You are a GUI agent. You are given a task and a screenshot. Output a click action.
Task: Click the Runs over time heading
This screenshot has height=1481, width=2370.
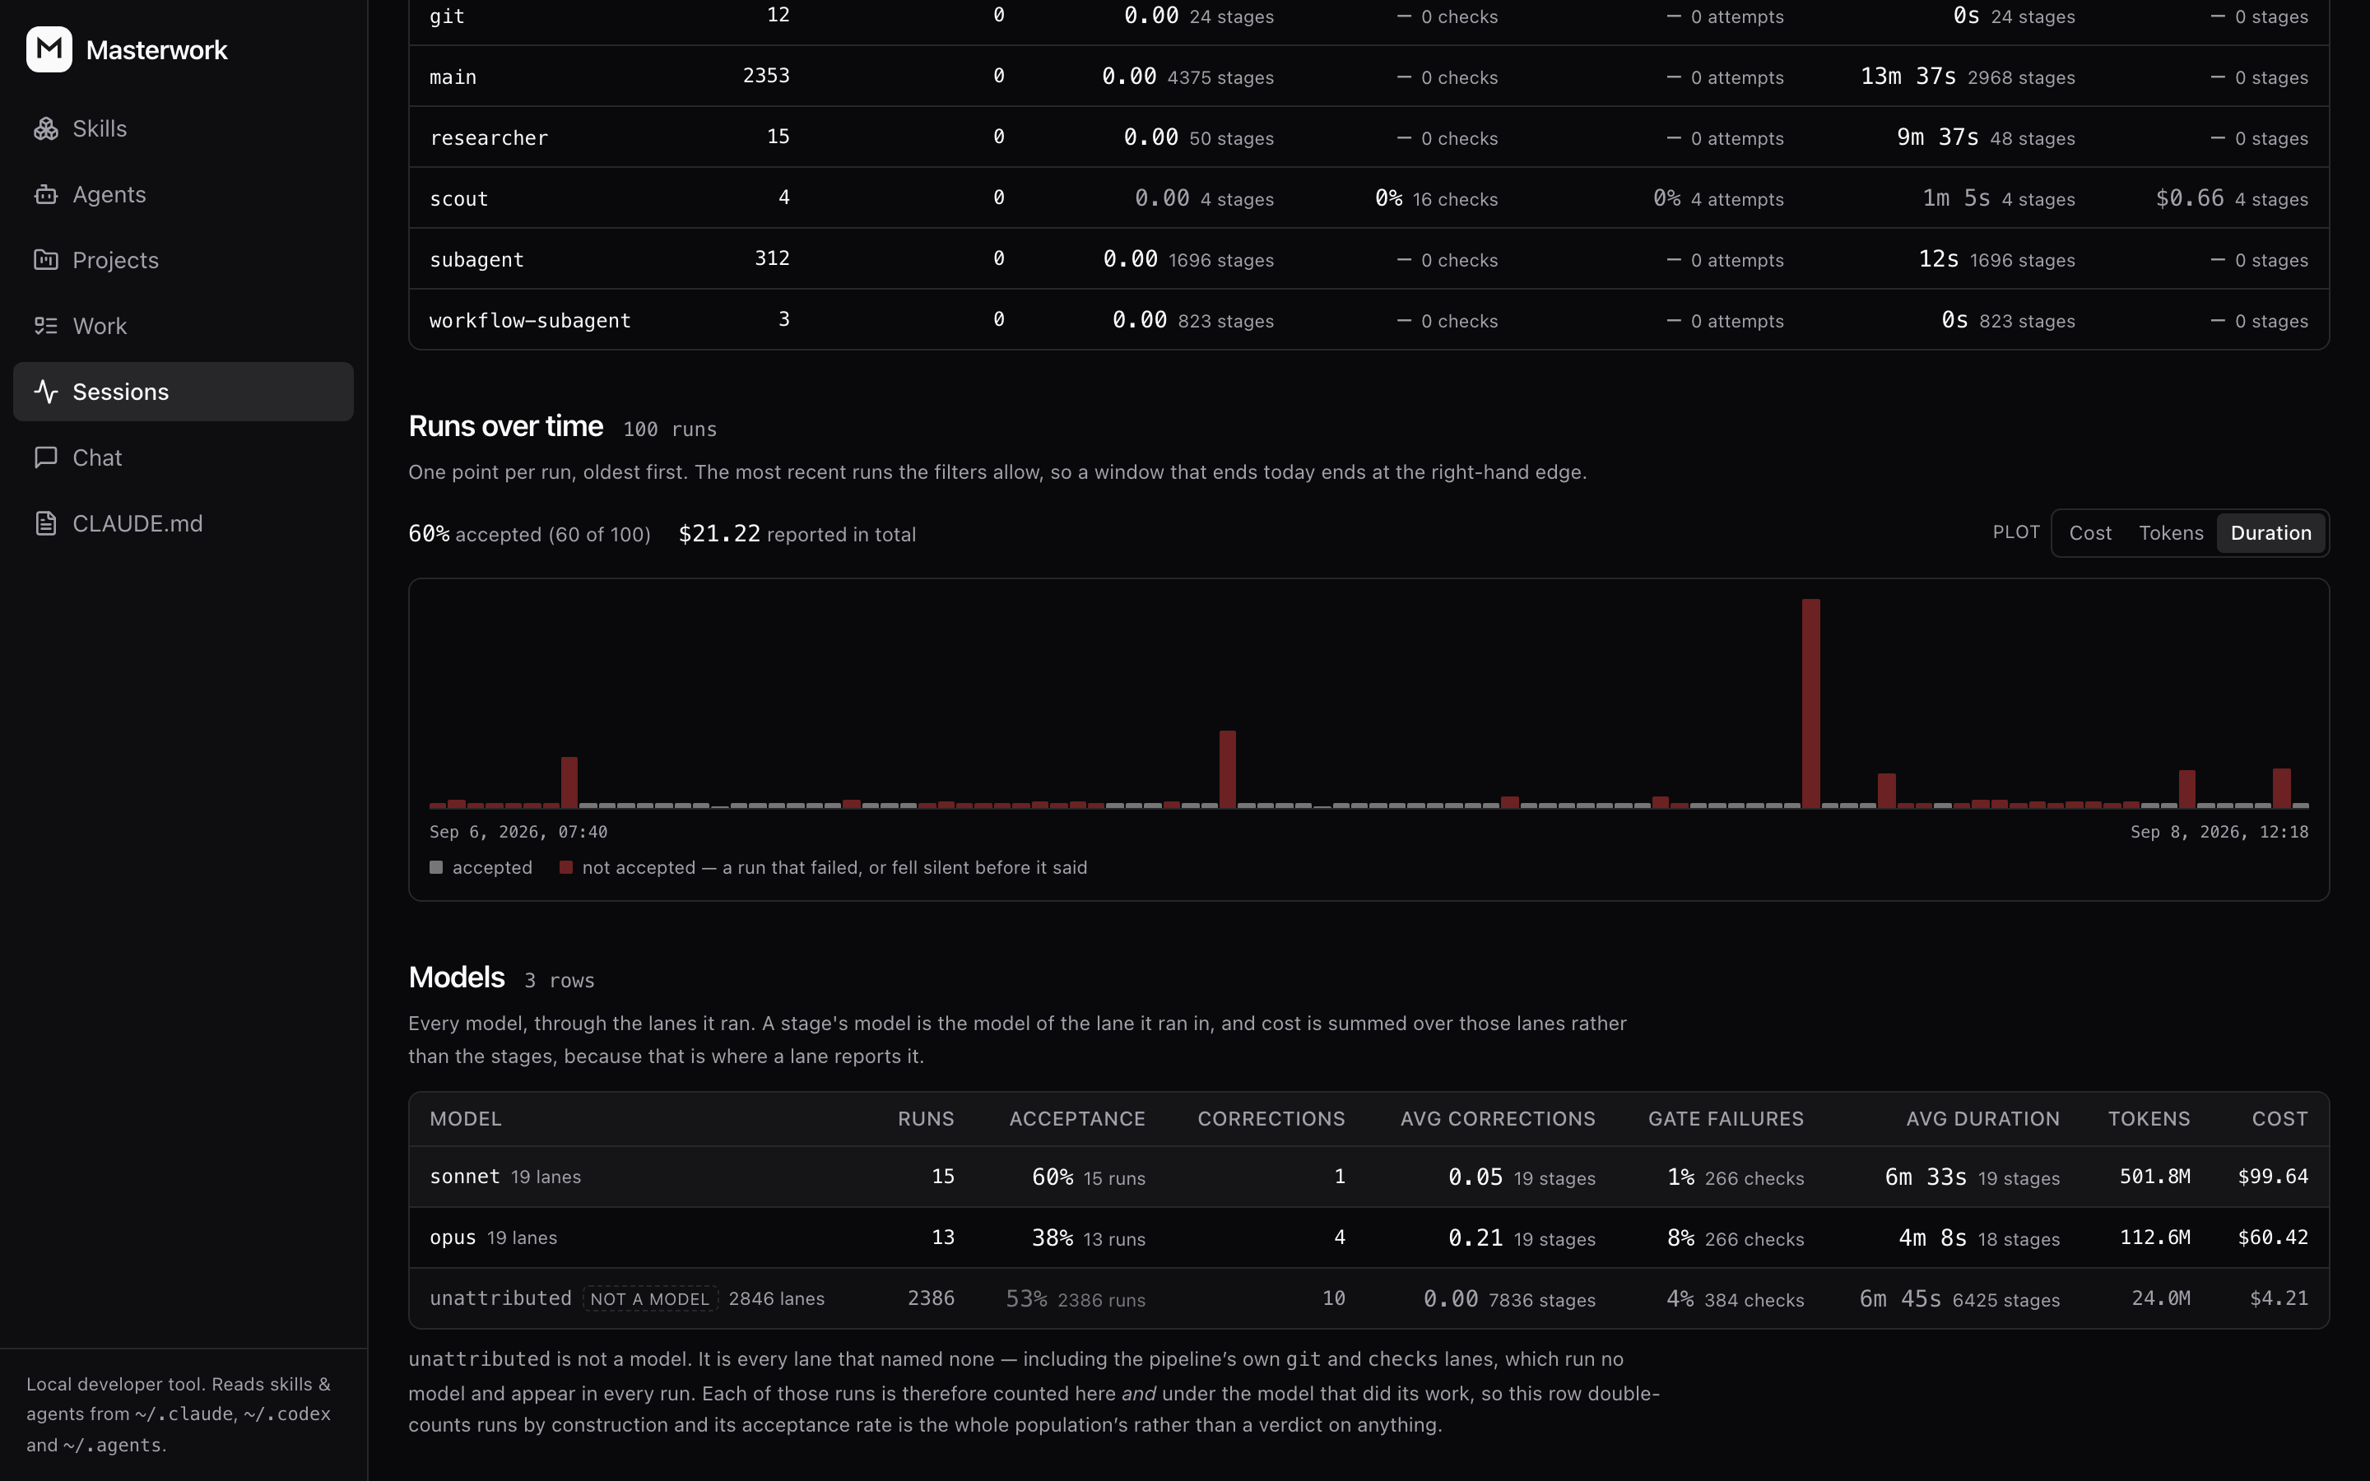tap(505, 426)
